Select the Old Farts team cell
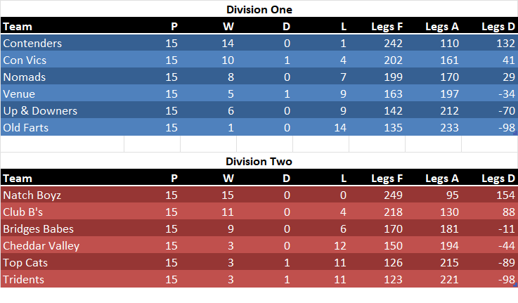This screenshot has width=518, height=303. pos(26,127)
